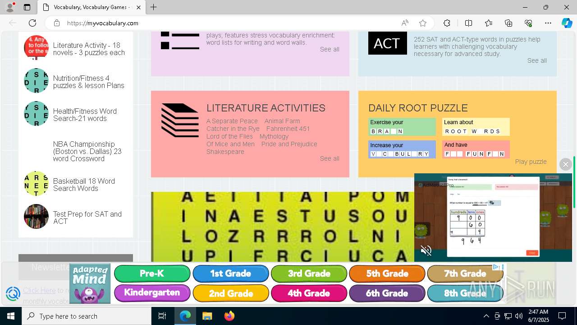Click the Literature Activities stacked books icon

pos(180,120)
